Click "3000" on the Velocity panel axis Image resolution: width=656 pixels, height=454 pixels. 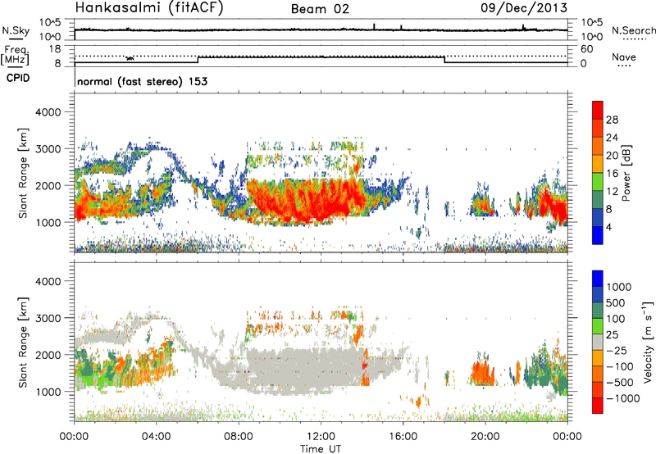(x=48, y=318)
